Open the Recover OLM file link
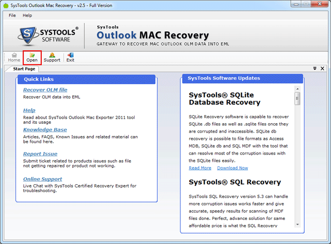 [45, 90]
